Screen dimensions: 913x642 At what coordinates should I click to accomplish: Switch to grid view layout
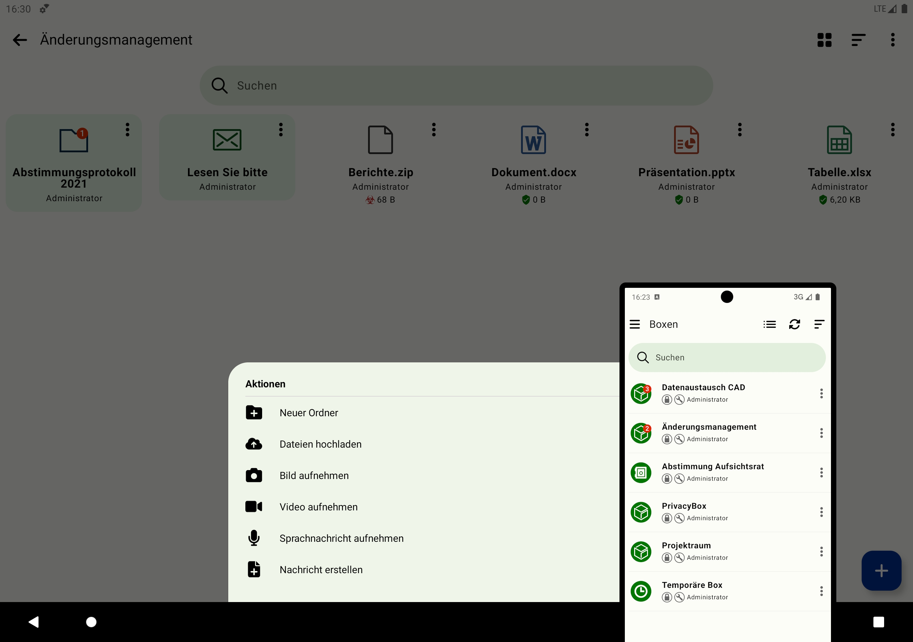click(x=824, y=40)
